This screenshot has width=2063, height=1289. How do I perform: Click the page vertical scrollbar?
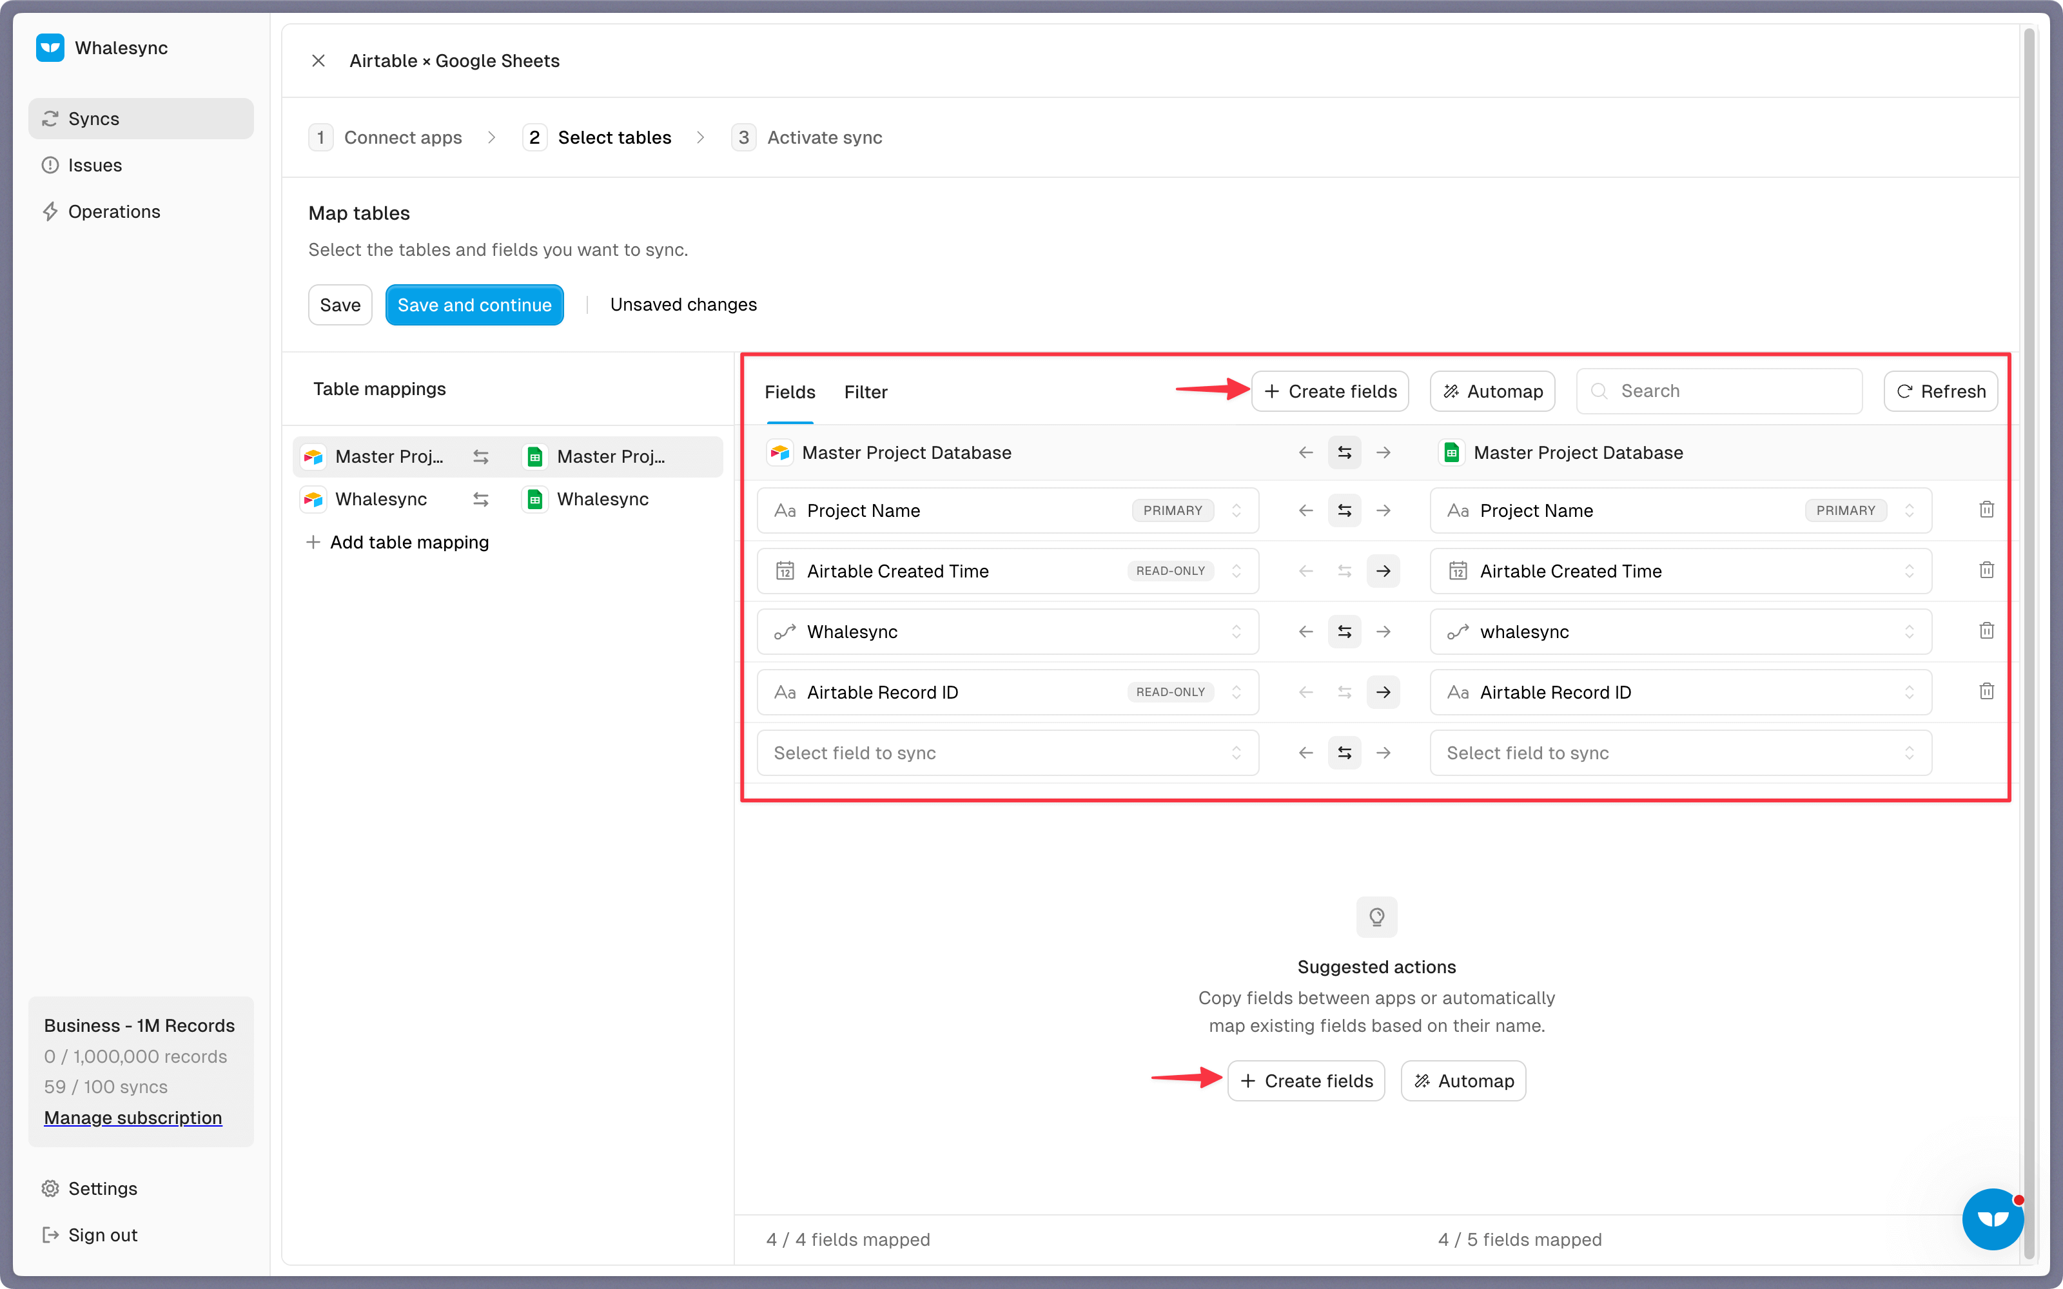(2029, 644)
